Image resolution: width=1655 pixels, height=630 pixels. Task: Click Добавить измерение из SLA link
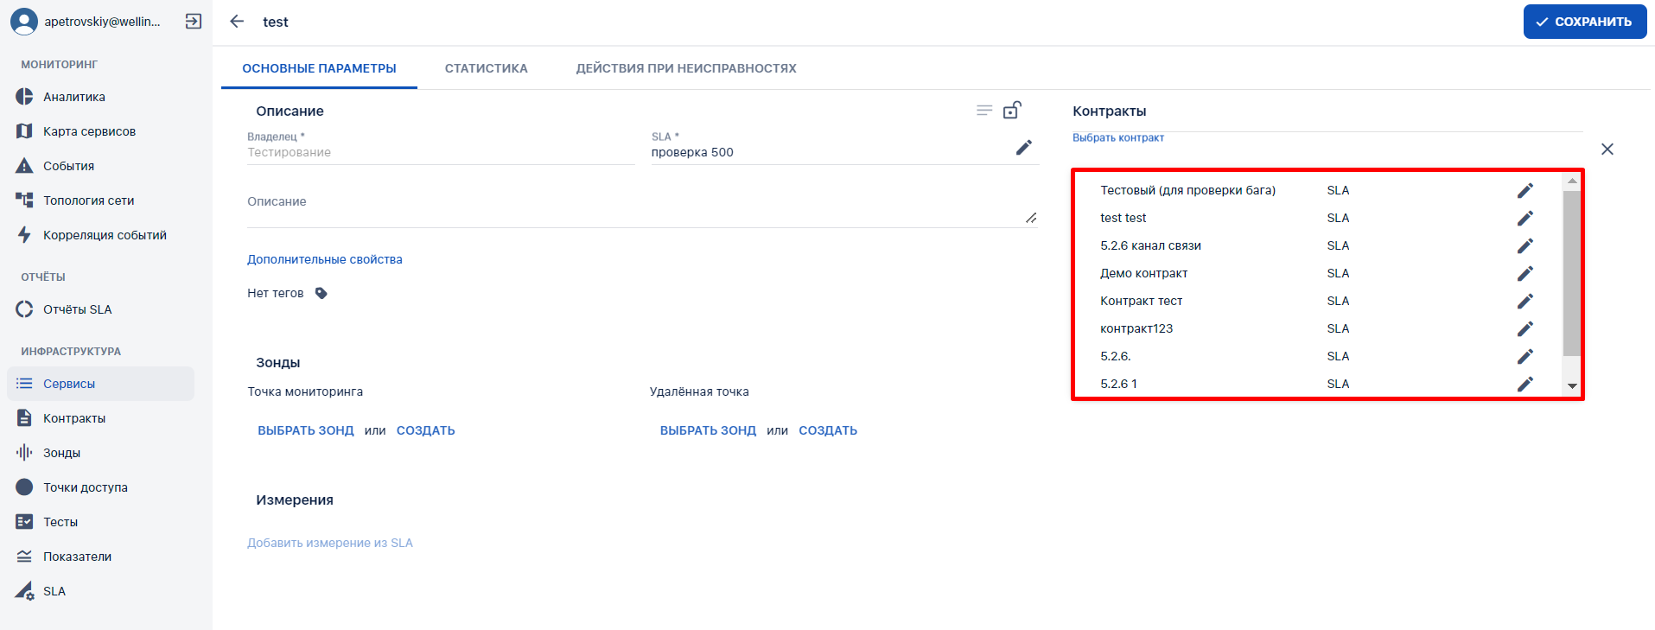(330, 543)
